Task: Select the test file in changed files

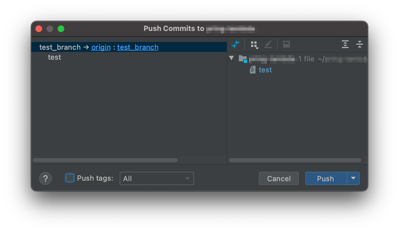Action: [265, 70]
